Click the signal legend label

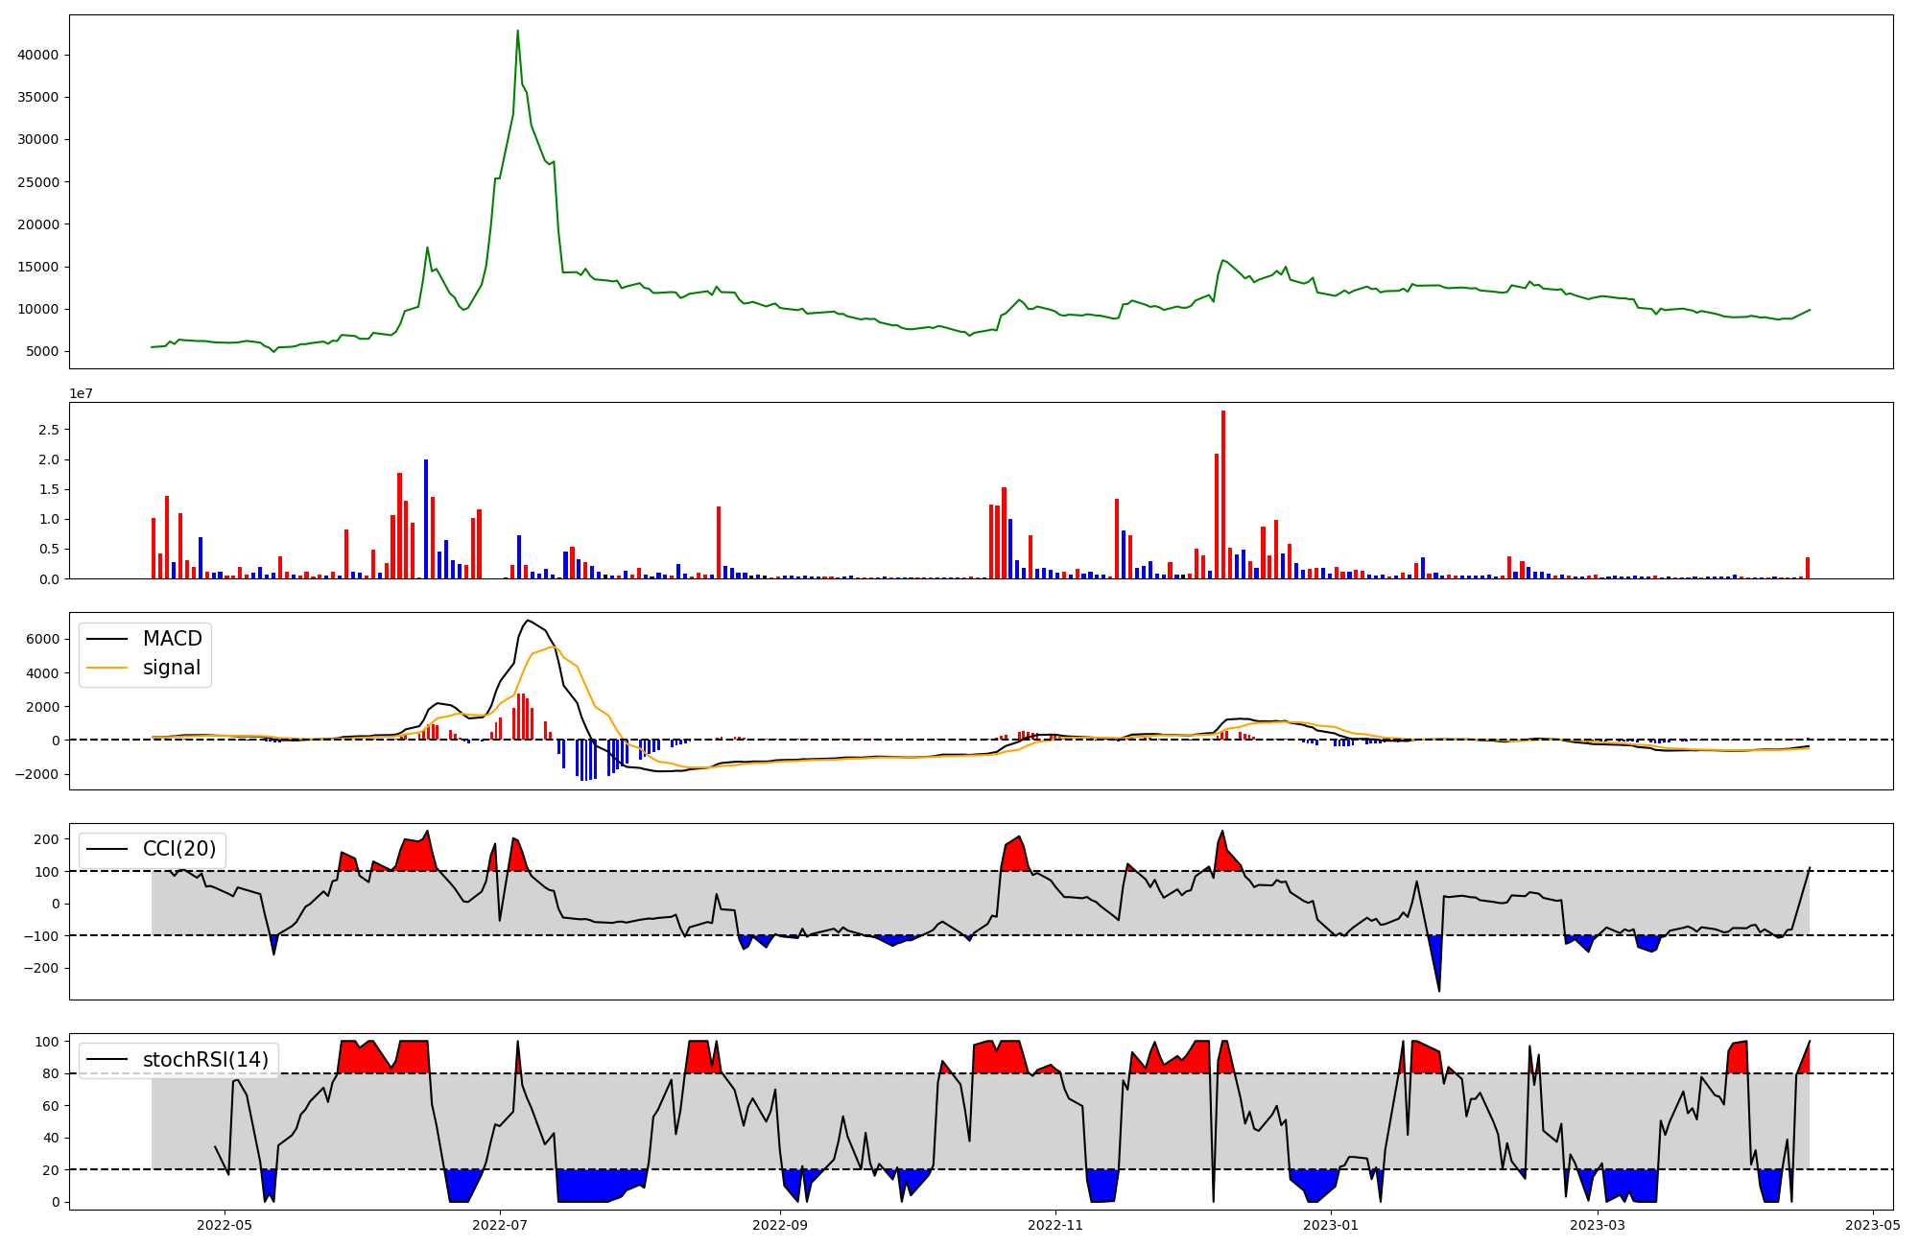coord(172,668)
